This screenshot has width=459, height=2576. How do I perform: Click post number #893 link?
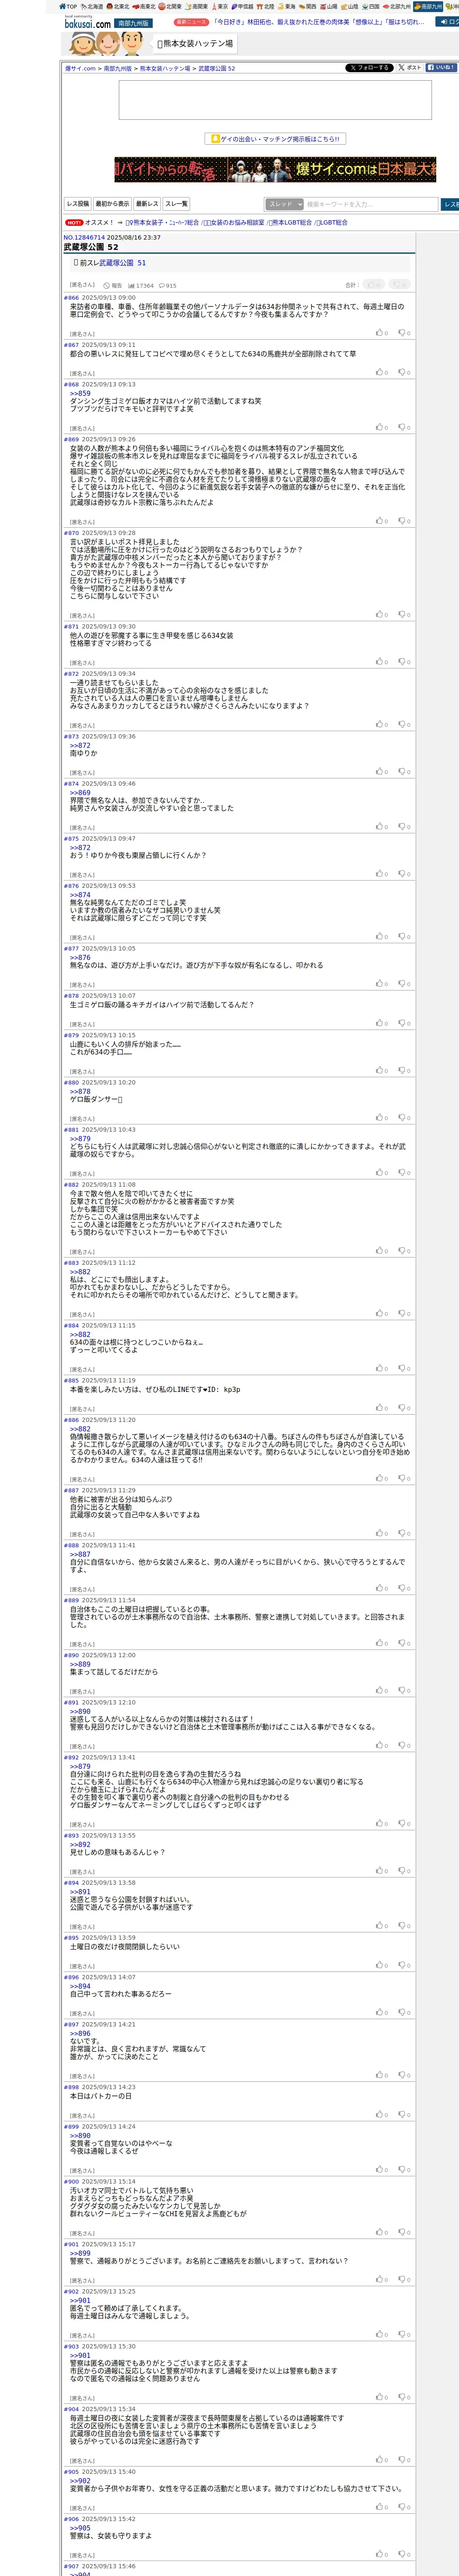tap(71, 1836)
